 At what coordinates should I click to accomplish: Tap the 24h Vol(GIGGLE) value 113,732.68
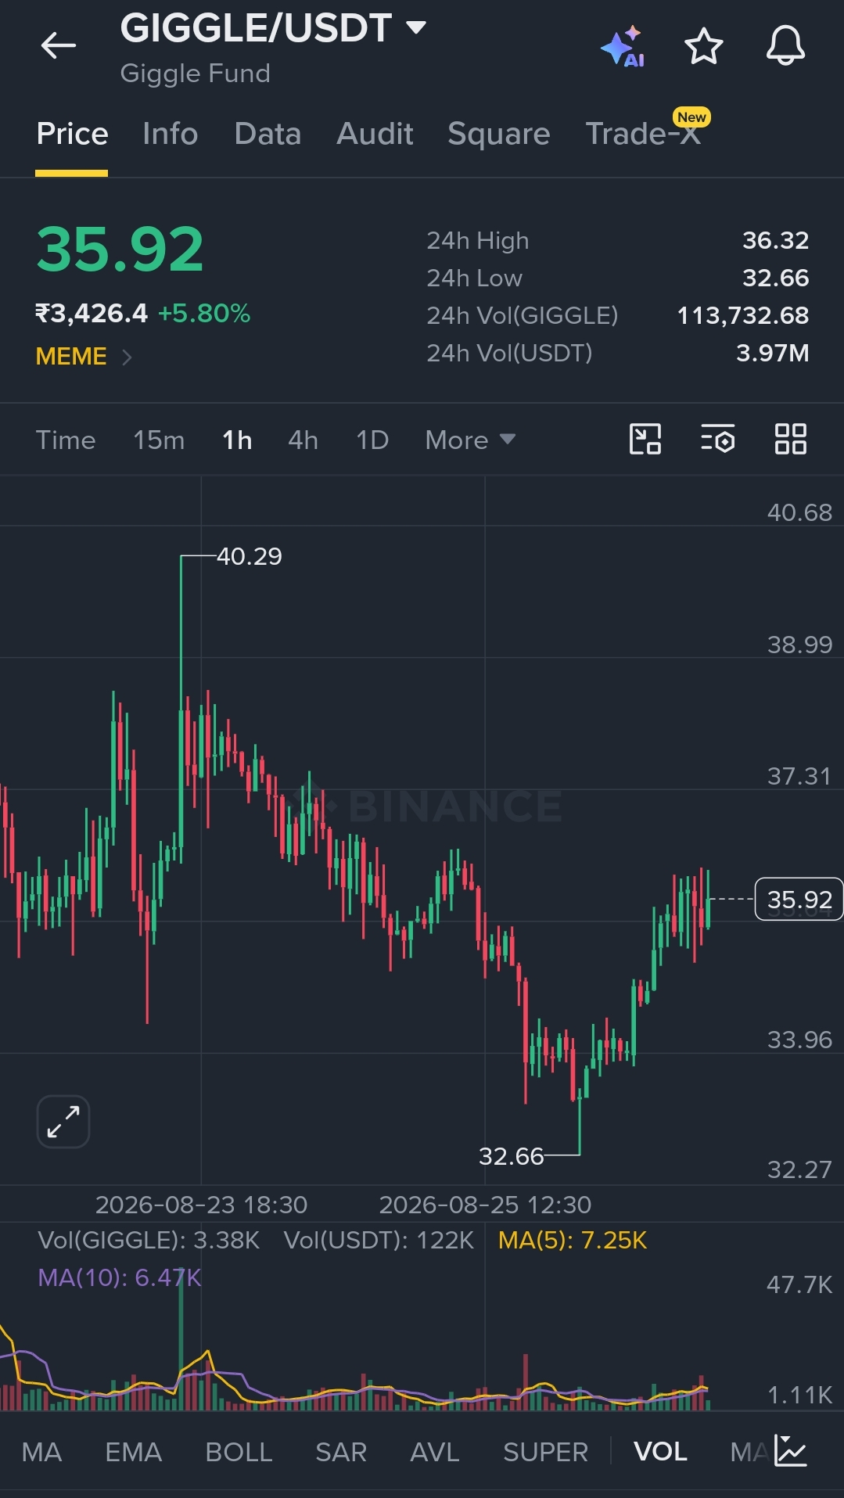click(742, 315)
